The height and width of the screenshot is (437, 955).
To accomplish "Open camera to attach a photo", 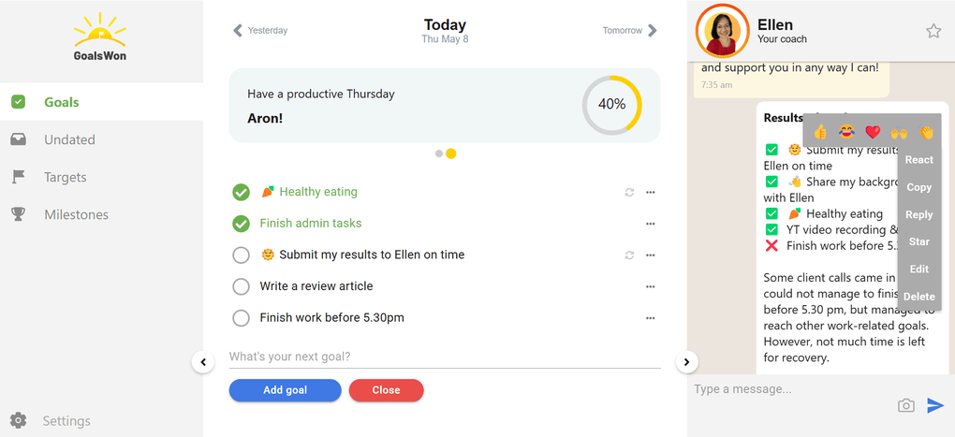I will tap(905, 405).
